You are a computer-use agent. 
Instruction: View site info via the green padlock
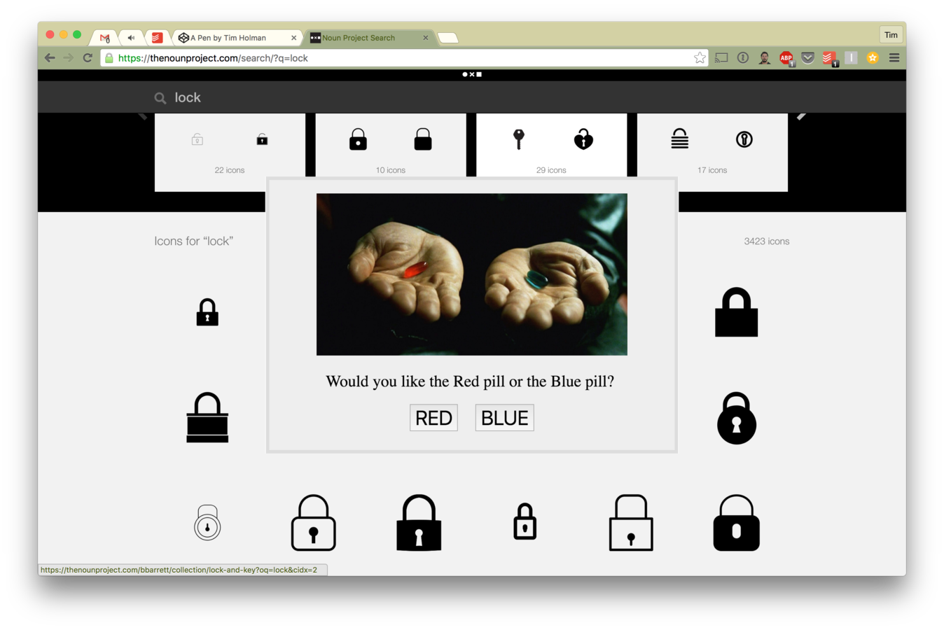pyautogui.click(x=109, y=58)
